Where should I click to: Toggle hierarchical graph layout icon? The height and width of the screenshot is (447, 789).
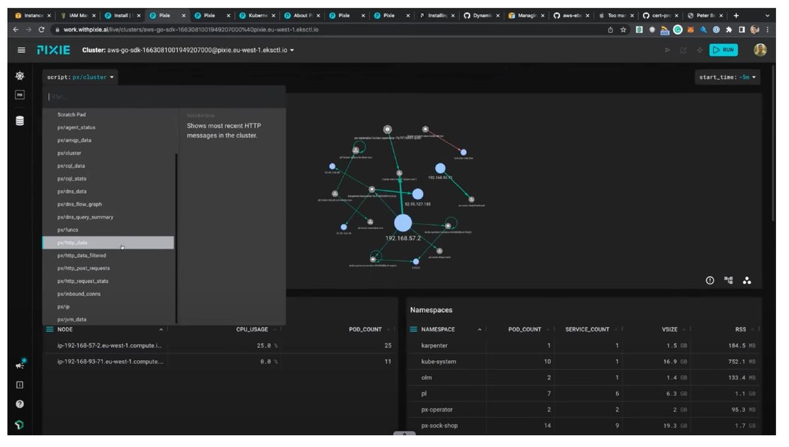coord(729,280)
